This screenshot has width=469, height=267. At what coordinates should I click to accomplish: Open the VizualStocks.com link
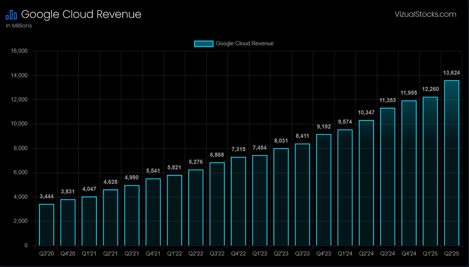point(426,14)
